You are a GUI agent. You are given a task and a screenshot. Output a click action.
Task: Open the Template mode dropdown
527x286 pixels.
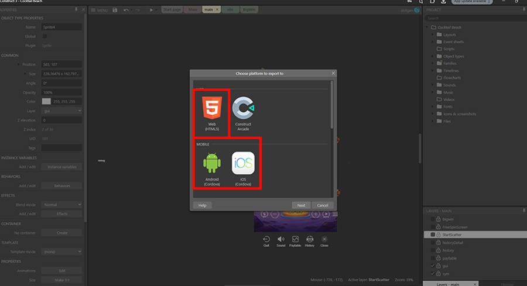pos(61,251)
